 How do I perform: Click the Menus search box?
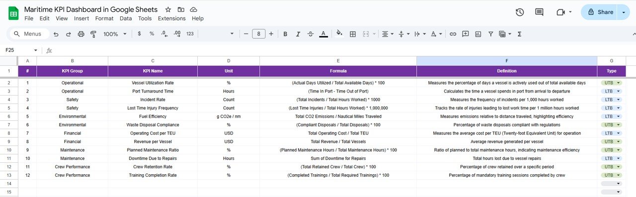pos(29,34)
